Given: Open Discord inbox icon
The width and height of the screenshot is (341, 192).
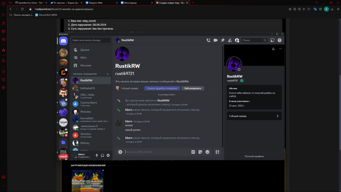Looking at the screenshot, I should pos(272,40).
